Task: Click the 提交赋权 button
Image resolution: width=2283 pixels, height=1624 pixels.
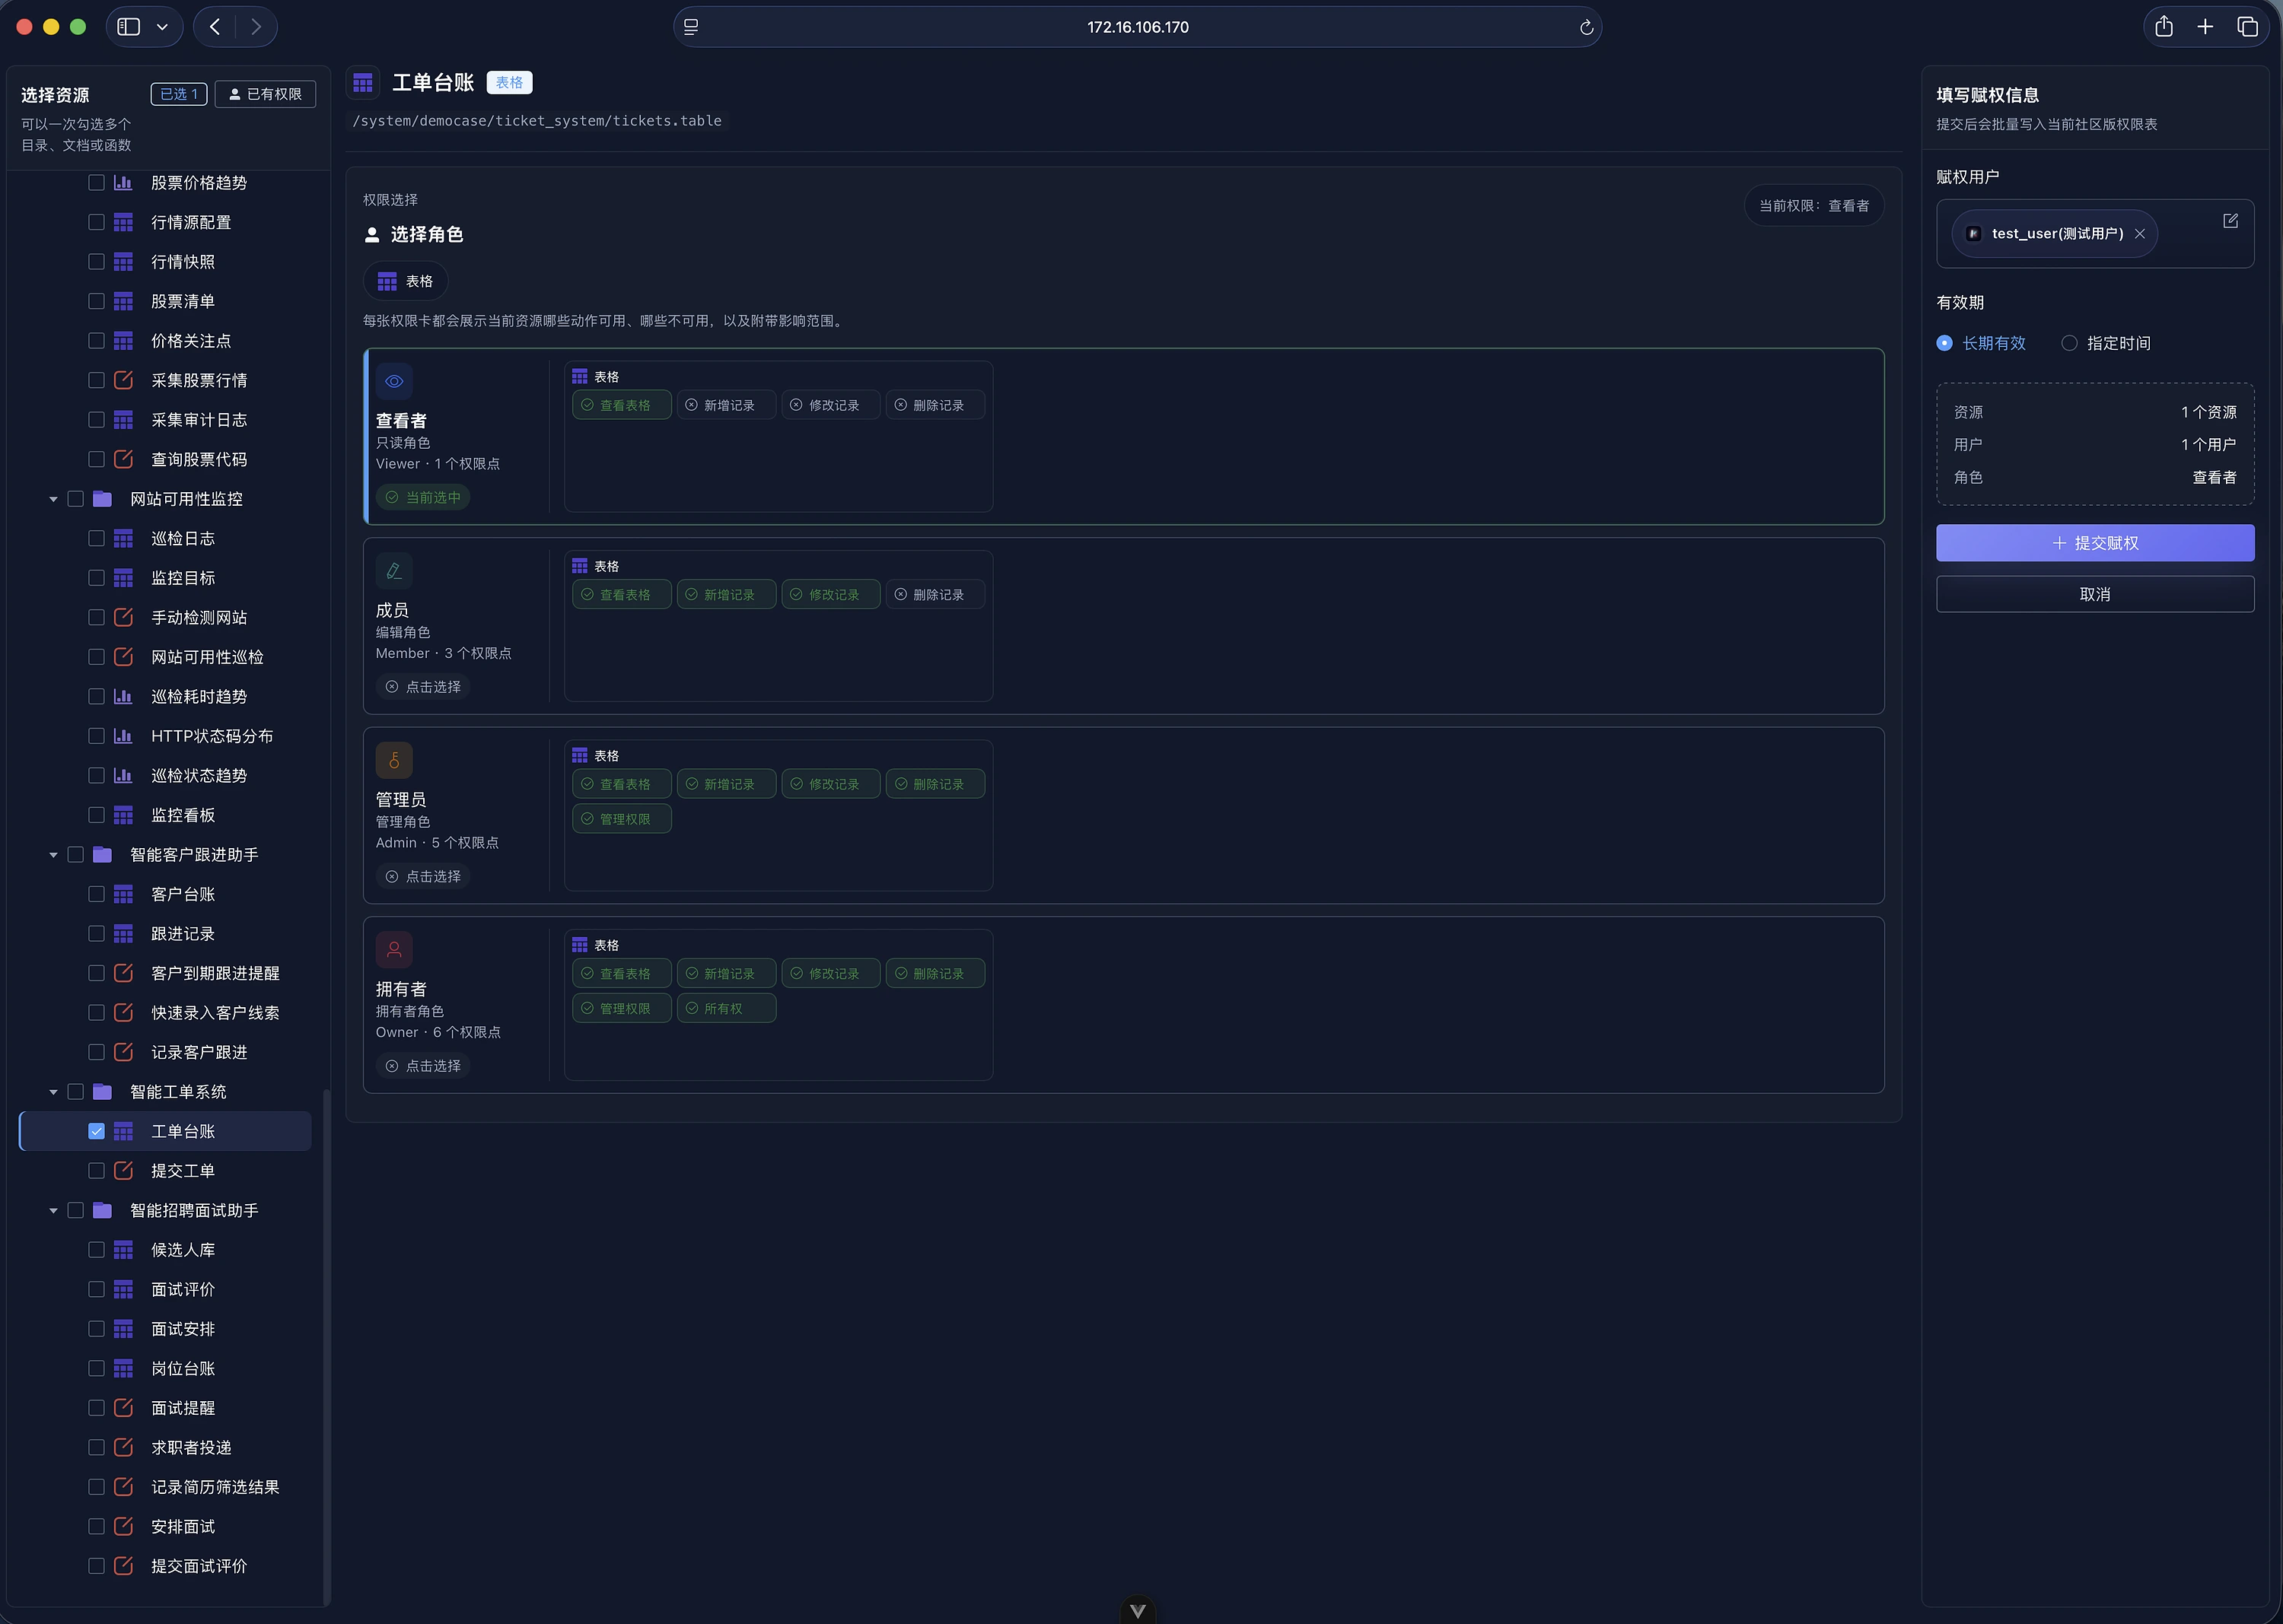Action: pyautogui.click(x=2095, y=543)
